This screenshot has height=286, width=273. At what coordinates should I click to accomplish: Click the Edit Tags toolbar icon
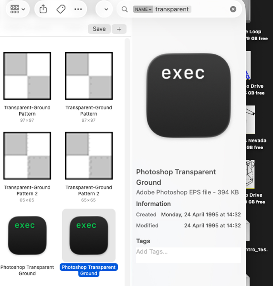[61, 9]
